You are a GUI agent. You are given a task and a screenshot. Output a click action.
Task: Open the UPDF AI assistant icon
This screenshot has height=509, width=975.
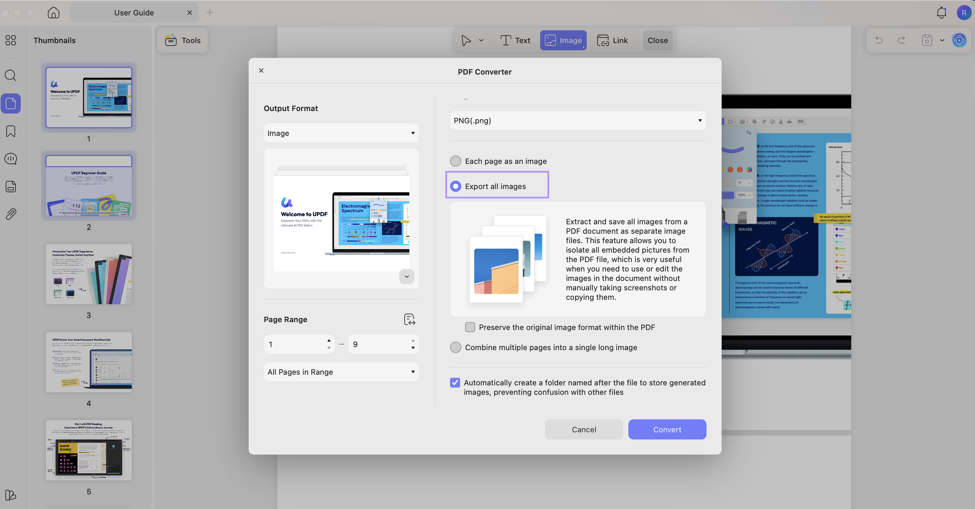pos(960,41)
